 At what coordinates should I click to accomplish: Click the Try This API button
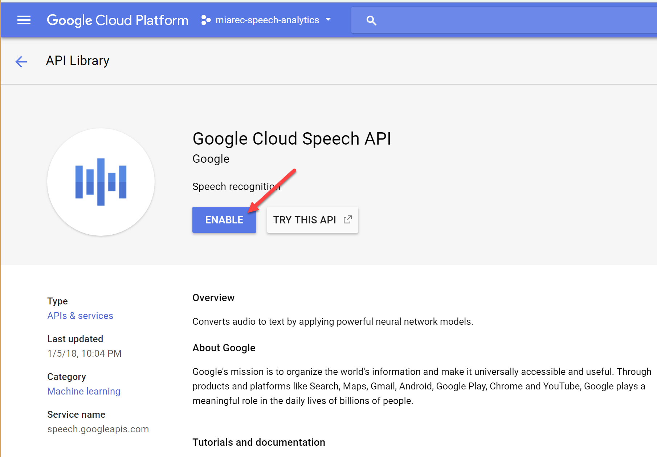(x=313, y=220)
